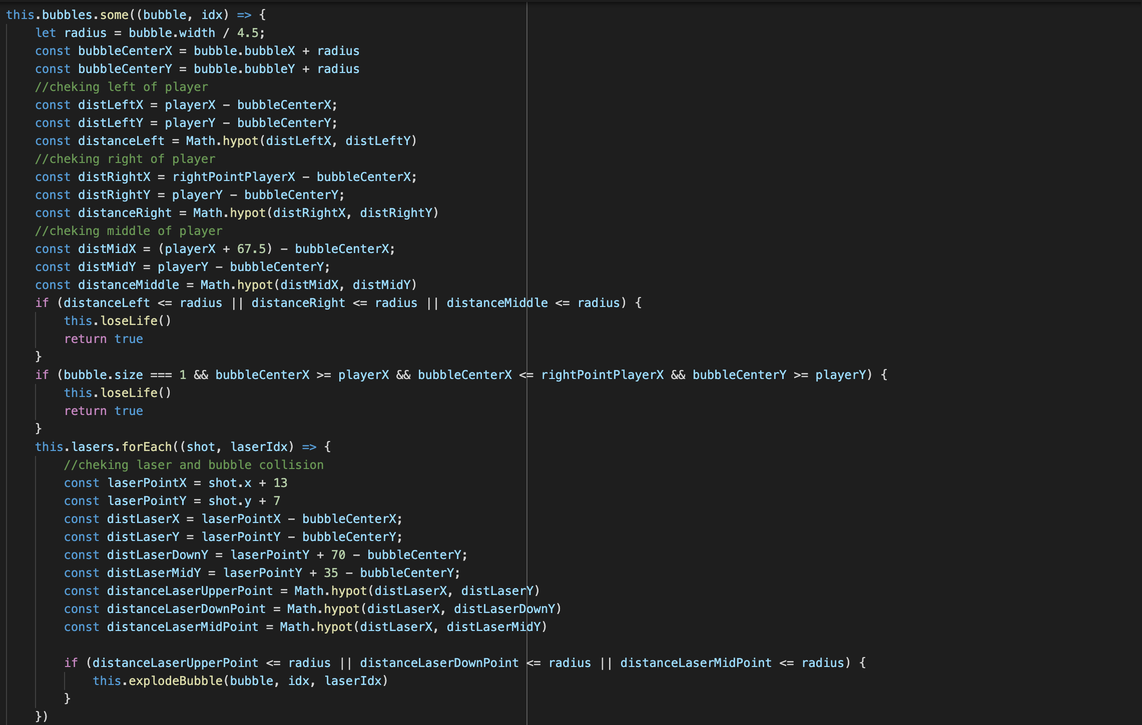Click 'bubble.width' in the radius line
The width and height of the screenshot is (1142, 725).
[x=172, y=33]
